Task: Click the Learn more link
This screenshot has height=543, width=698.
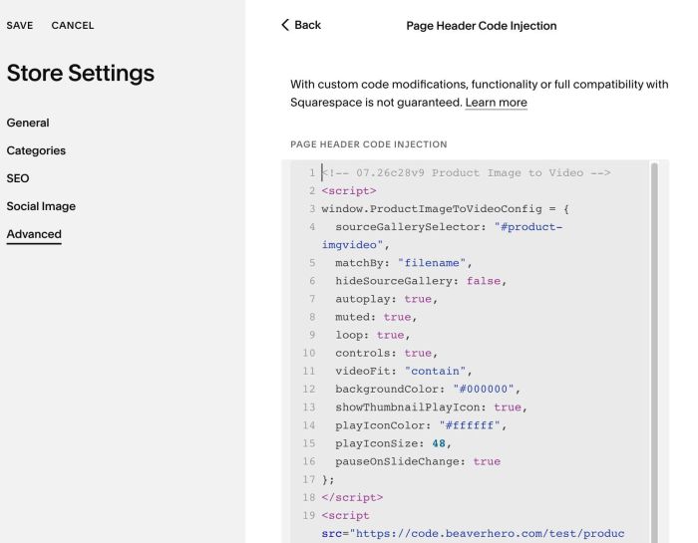Action: pyautogui.click(x=496, y=103)
